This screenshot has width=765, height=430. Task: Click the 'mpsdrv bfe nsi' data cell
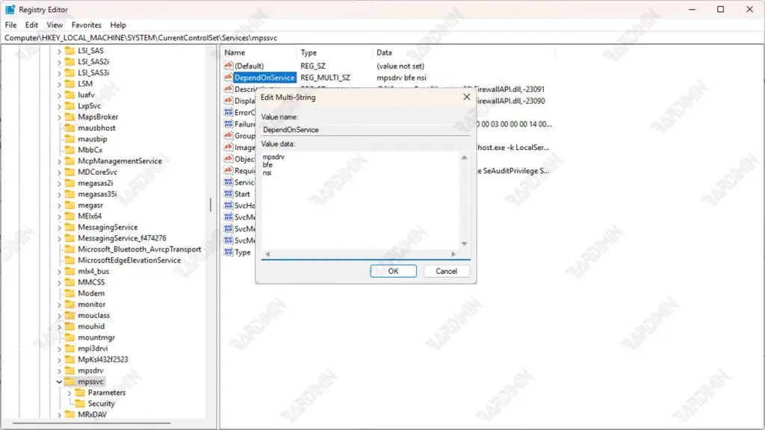tap(401, 78)
